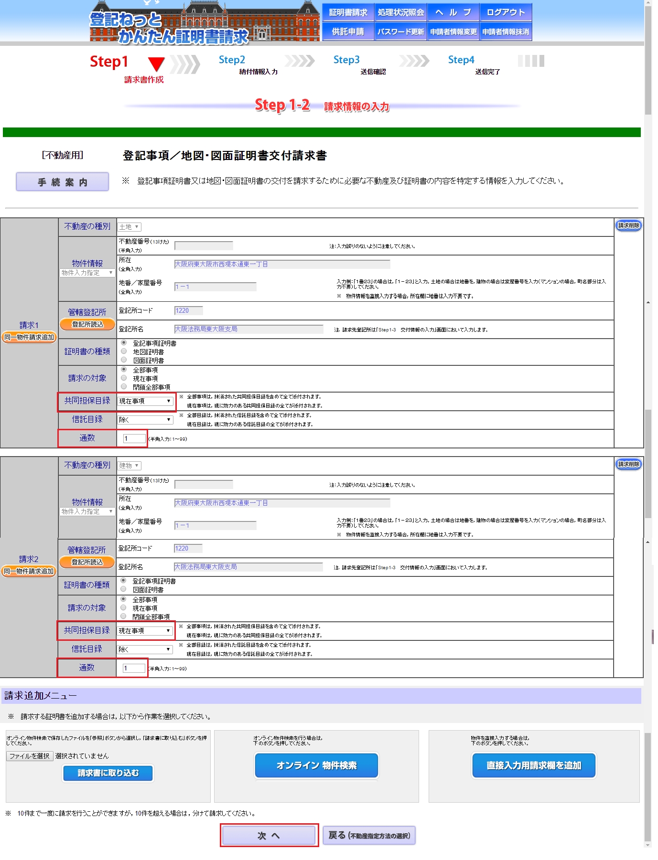
Task: Click オンライン物件検索 button
Action: (x=316, y=765)
